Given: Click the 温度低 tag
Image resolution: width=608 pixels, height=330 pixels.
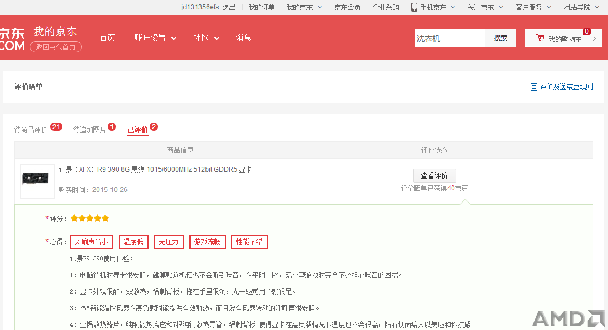Looking at the screenshot, I should pyautogui.click(x=134, y=242).
